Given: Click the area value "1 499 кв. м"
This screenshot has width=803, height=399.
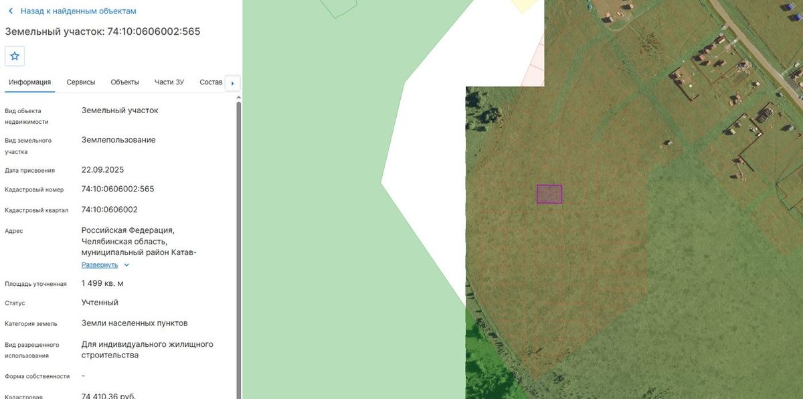Looking at the screenshot, I should (102, 283).
